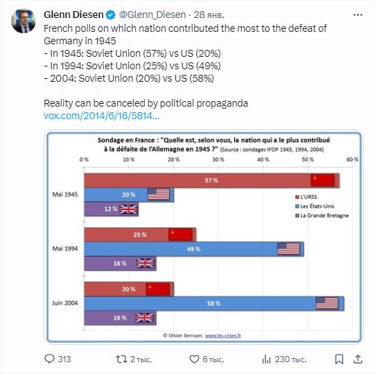Click the red L'URSS legend swatch
375x374 pixels.
coord(297,197)
